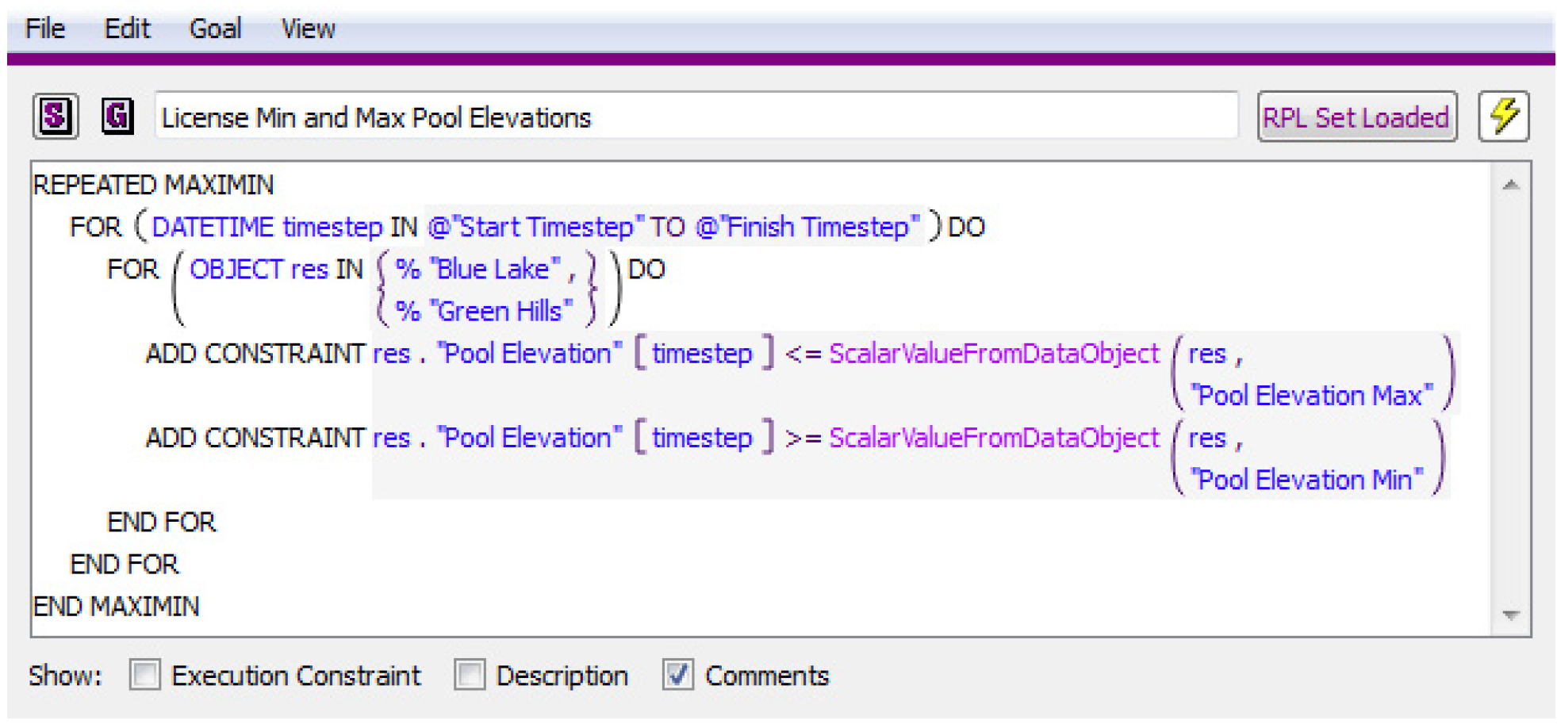Open the File menu
1557x724 pixels.
click(x=44, y=29)
